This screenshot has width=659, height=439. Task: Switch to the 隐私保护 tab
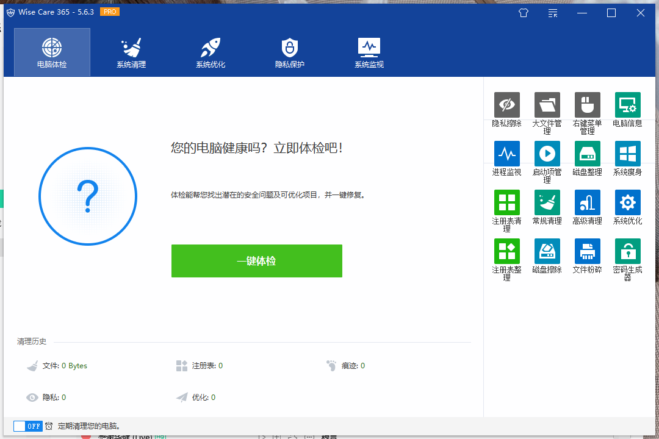pos(289,52)
